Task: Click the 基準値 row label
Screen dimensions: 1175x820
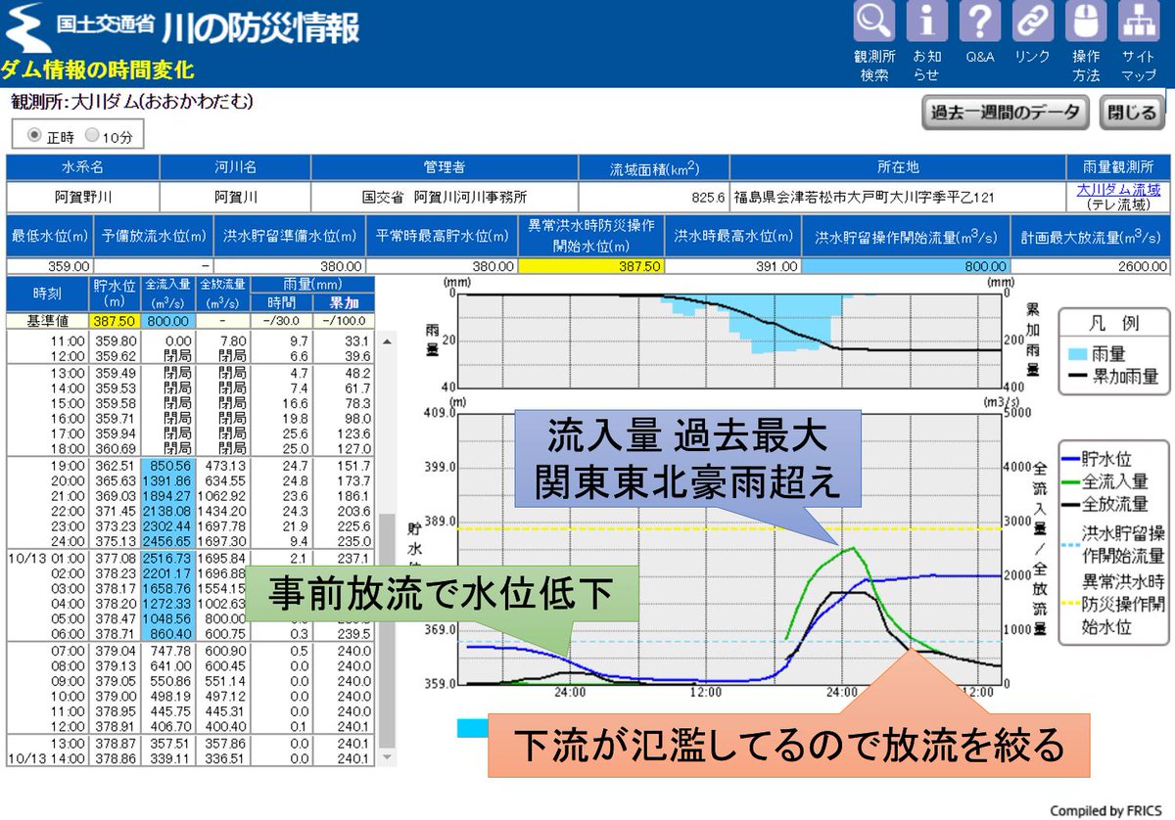Action: tap(47, 320)
